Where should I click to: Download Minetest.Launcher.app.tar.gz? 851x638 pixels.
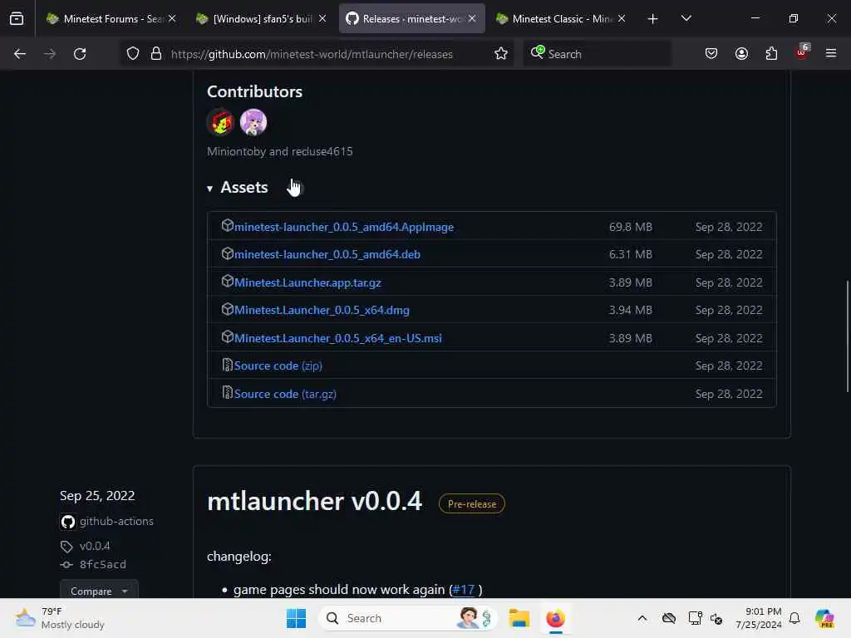point(307,282)
